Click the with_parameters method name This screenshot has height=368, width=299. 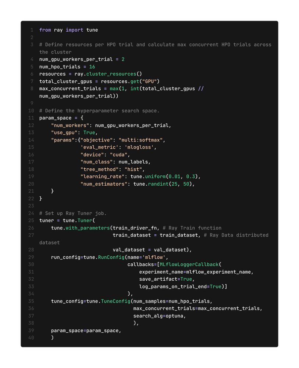[88, 228]
